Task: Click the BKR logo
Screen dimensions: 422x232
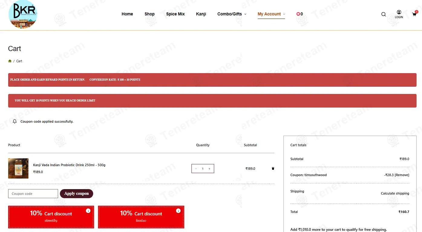Action: 23,15
